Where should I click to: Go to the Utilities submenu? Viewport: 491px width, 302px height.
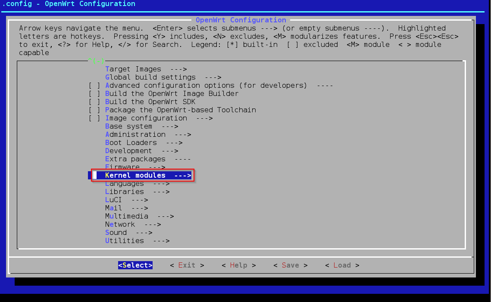(137, 241)
